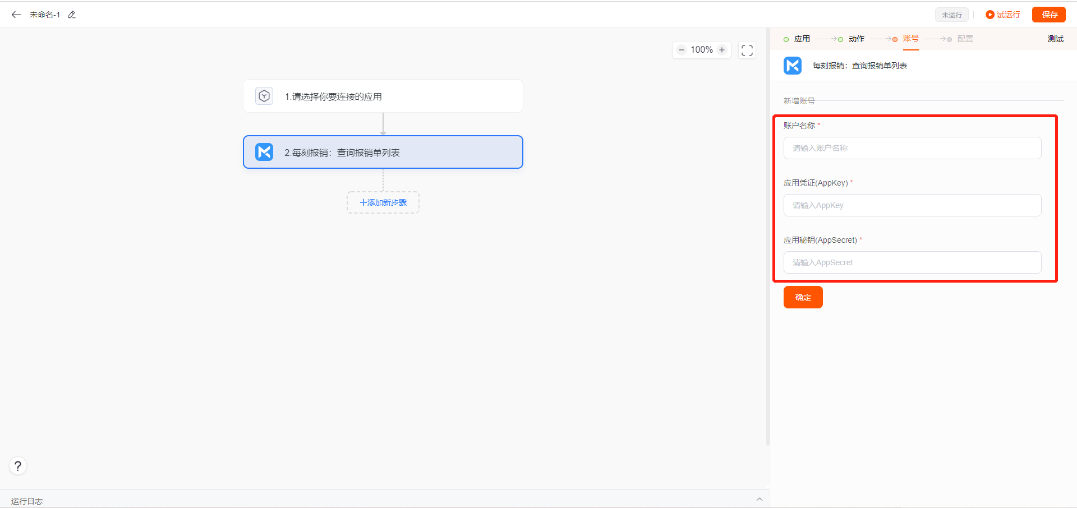Toggle fullscreen canvas view icon
Screen dimensions: 1077x508
[x=747, y=50]
